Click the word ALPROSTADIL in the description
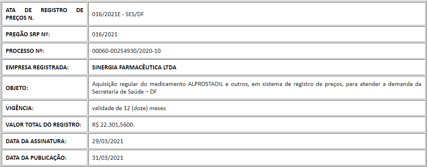Screen dimensions: 428x167 [206, 84]
